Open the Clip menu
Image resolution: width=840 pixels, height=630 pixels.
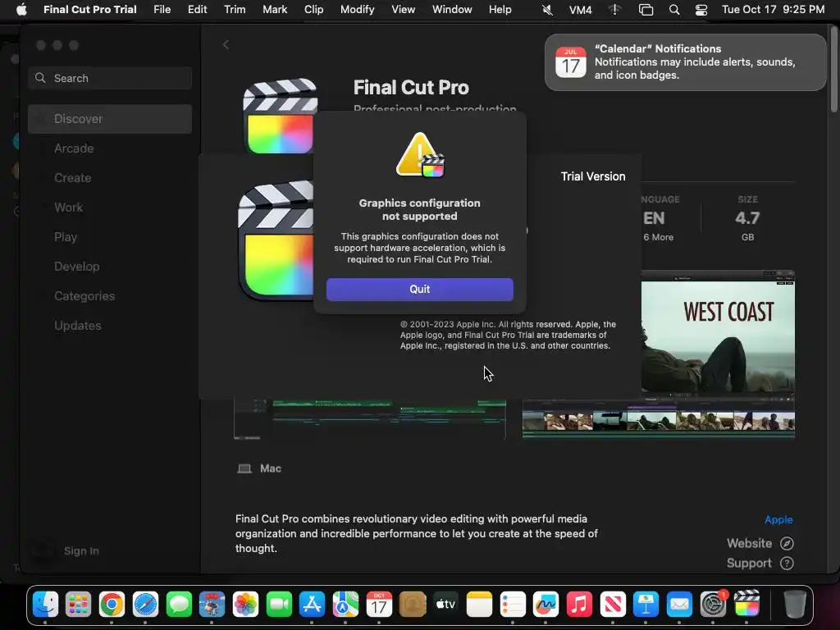pos(313,10)
